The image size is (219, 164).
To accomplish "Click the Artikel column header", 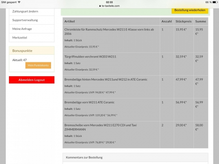I will click(x=70, y=21).
